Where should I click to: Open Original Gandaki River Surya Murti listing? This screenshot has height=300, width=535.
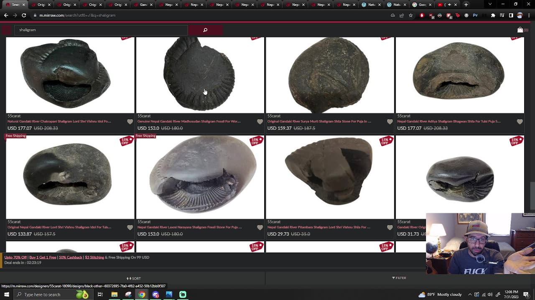tap(319, 121)
